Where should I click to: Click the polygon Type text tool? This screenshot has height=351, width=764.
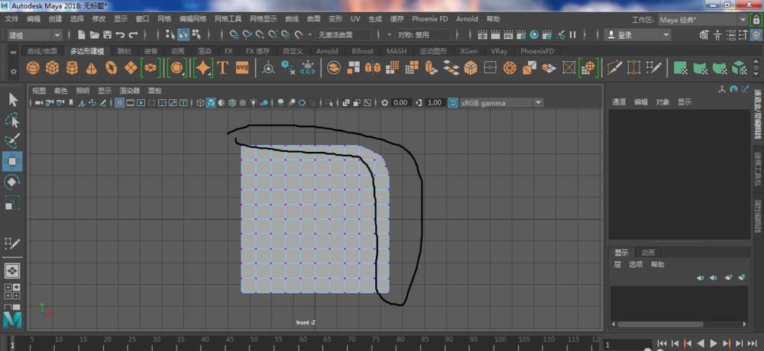[222, 68]
